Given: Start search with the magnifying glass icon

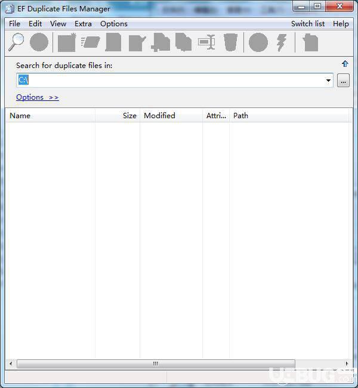Looking at the screenshot, I should pyautogui.click(x=16, y=42).
